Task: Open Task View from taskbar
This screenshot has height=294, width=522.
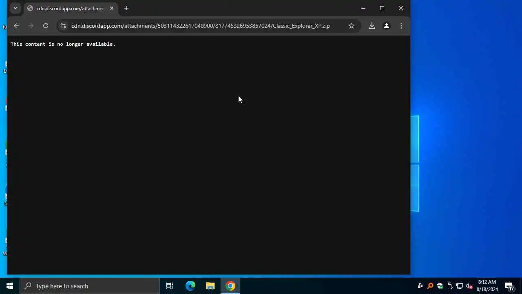Action: pyautogui.click(x=170, y=286)
